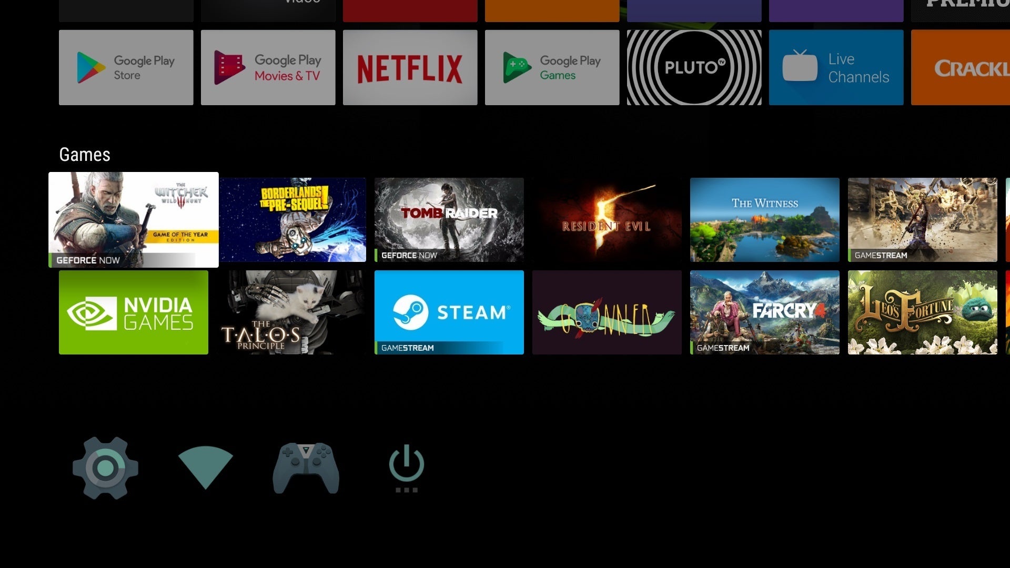Launch Steam via GameStream
1010x568 pixels.
click(x=450, y=311)
